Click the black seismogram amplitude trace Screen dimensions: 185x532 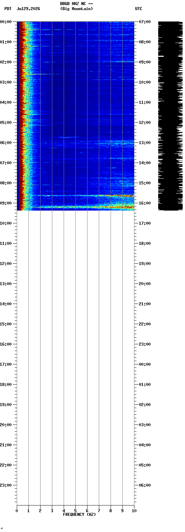(170, 116)
